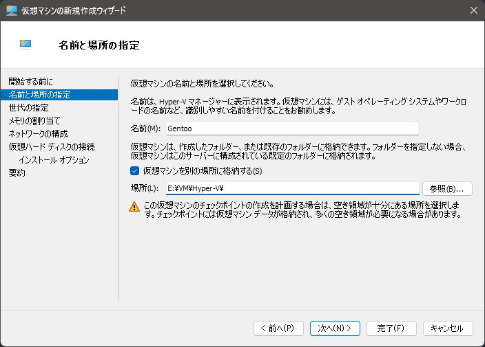Screen dimensions: 485x347
Task: Toggle the 仮想マシンを別の場所に格納する checkbox
Action: click(134, 171)
